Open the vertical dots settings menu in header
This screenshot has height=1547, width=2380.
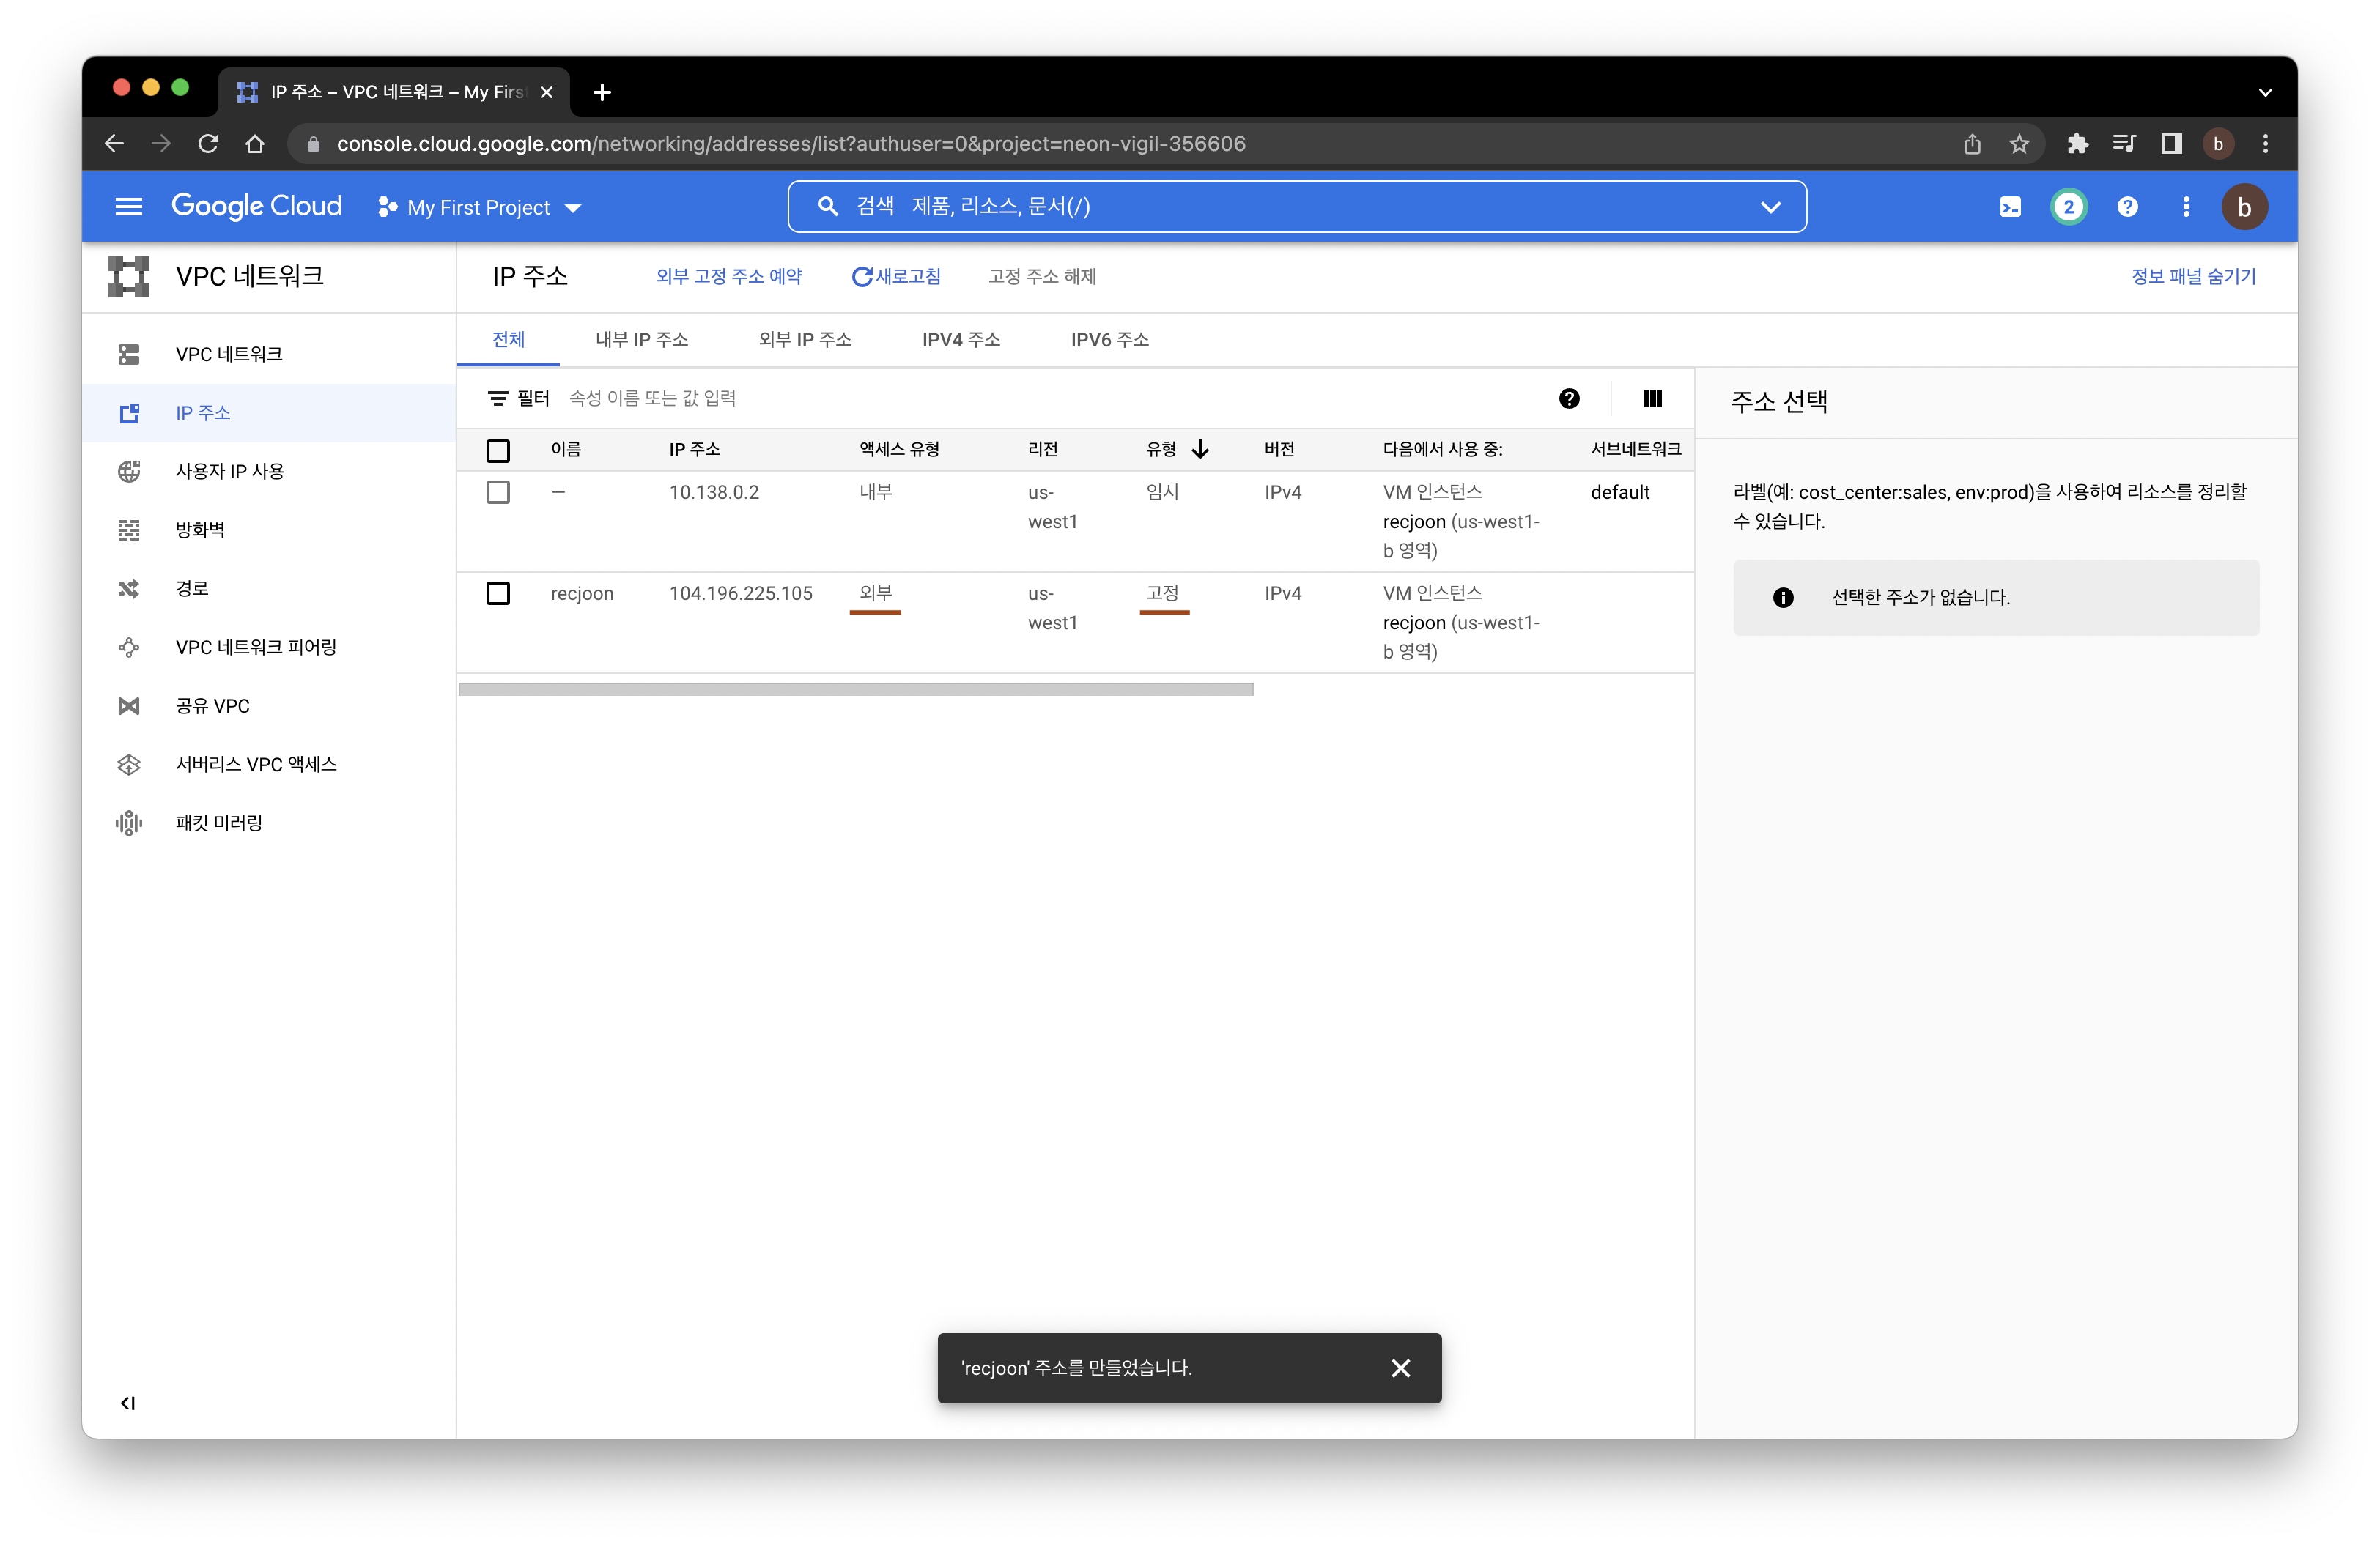(x=2185, y=207)
